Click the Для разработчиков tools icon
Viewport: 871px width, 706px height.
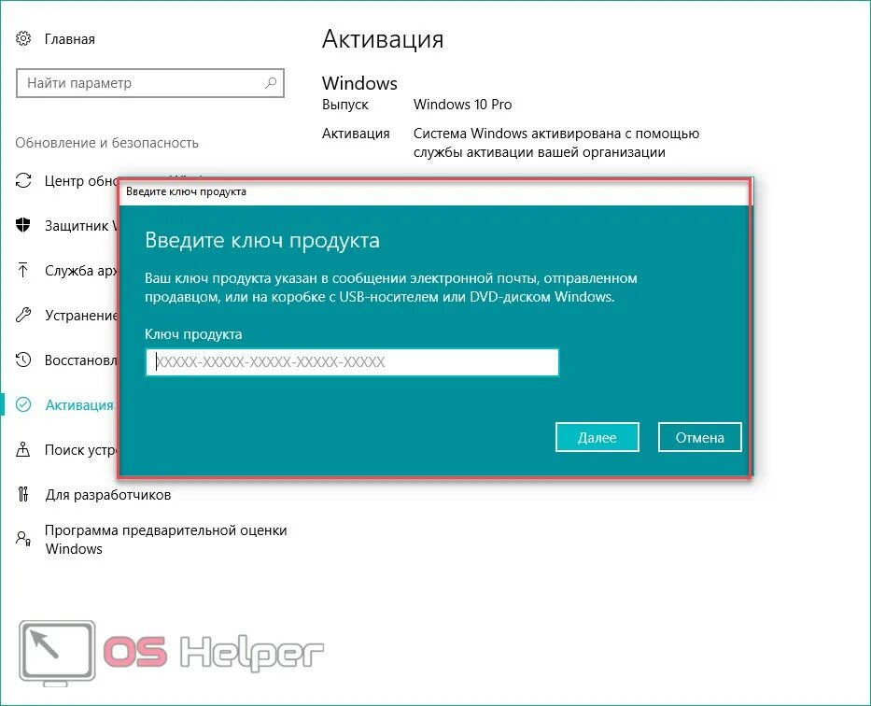click(x=23, y=494)
